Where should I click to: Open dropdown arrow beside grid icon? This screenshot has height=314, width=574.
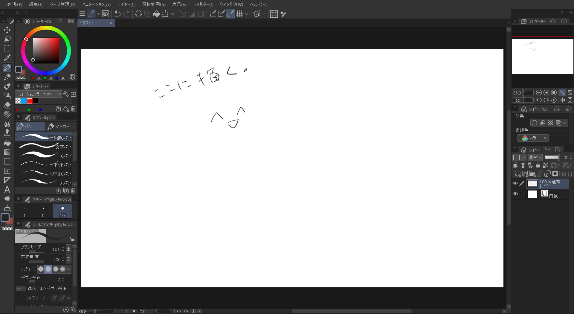click(x=247, y=14)
